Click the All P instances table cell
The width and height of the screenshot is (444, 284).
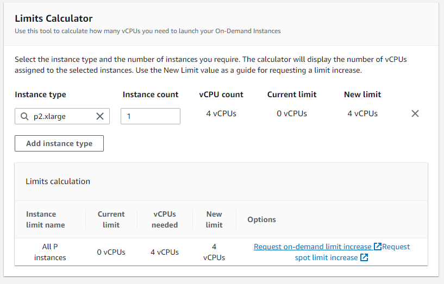tap(50, 252)
